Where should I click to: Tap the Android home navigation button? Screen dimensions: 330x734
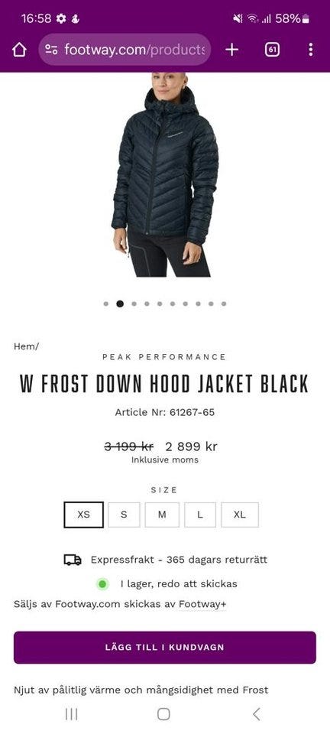pos(163,714)
